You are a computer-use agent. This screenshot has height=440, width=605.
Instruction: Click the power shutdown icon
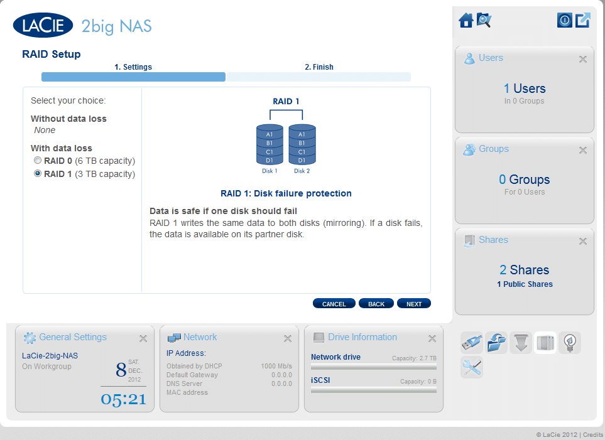(565, 20)
